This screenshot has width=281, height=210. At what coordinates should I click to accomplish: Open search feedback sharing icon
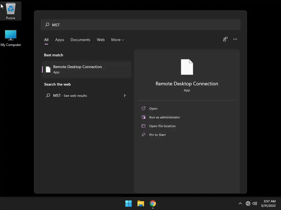tap(225, 39)
